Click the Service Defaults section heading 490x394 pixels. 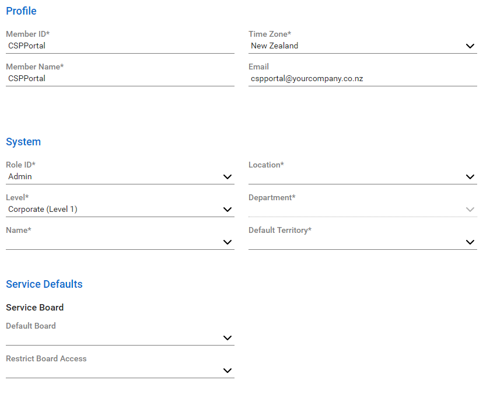pos(44,284)
